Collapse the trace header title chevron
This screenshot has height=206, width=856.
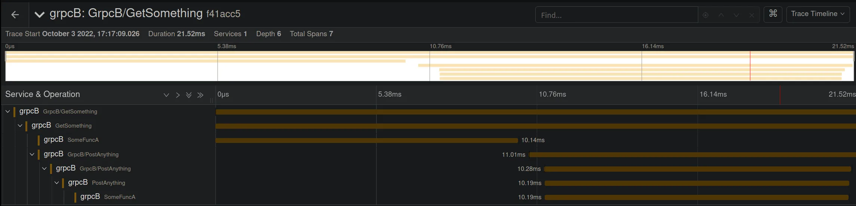pos(39,15)
